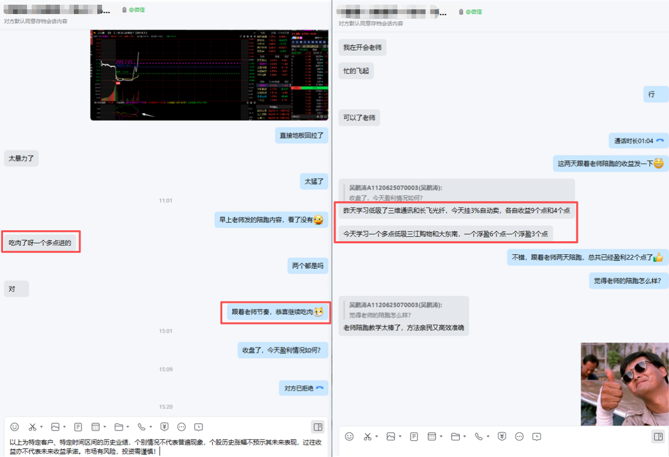Click calendar schedule icon above the drafted disclaimer

click(96, 427)
